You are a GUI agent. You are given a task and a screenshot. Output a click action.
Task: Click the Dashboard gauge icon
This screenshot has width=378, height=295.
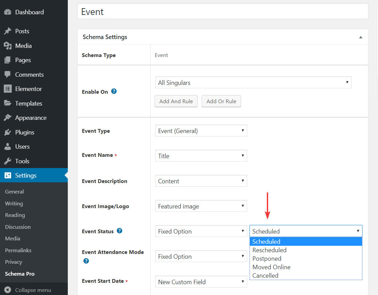[x=7, y=12]
